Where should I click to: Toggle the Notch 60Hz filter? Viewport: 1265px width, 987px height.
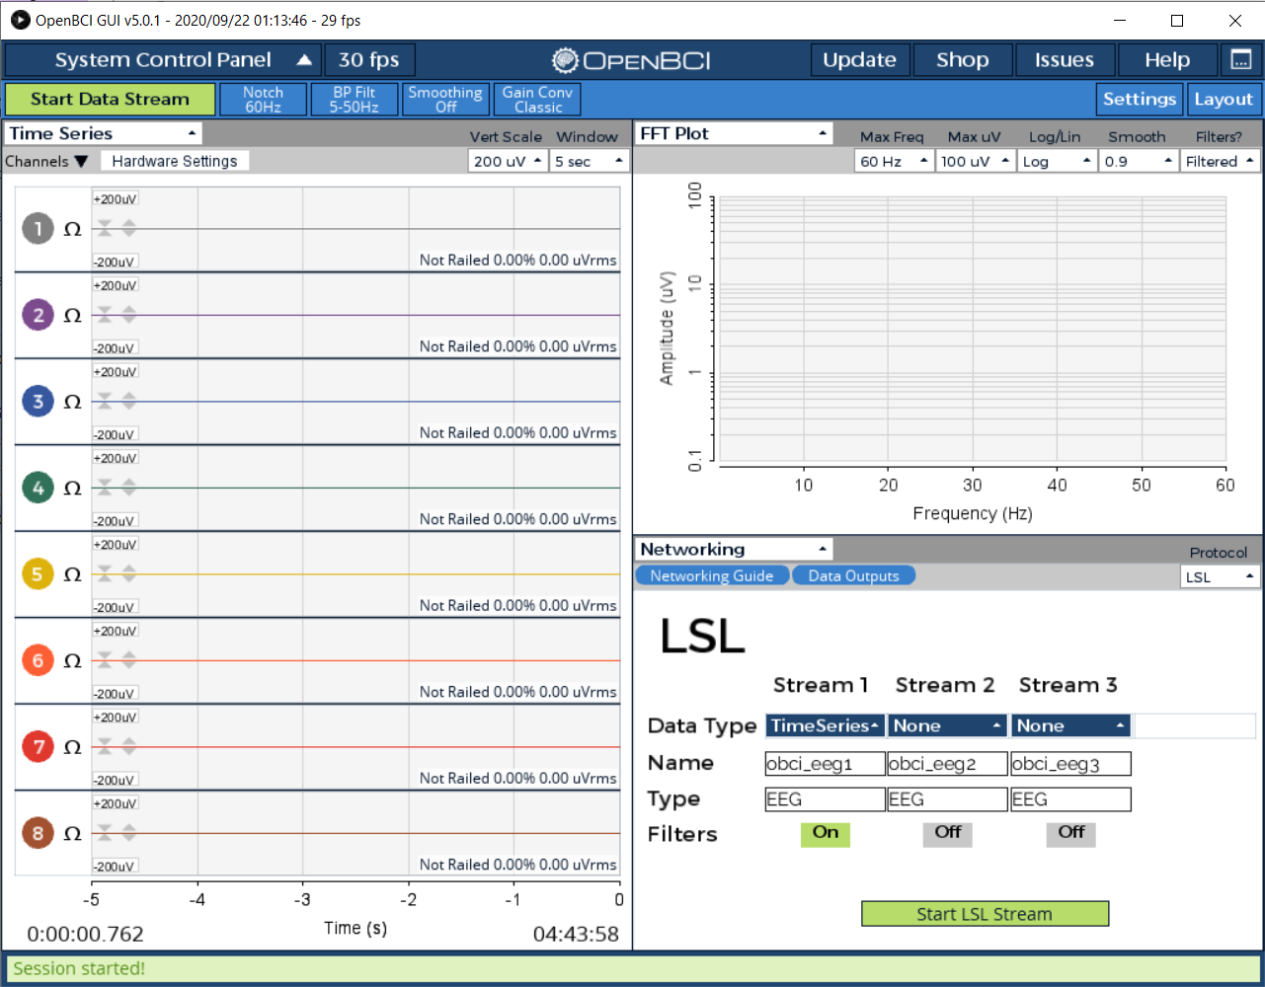[x=263, y=99]
